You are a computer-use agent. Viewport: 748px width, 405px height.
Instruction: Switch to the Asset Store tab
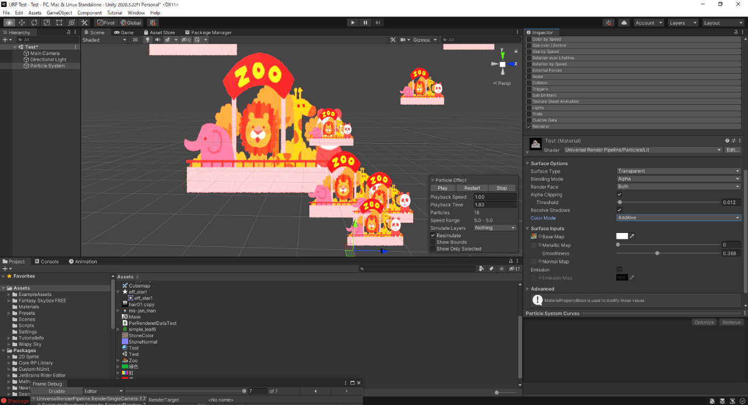pyautogui.click(x=159, y=32)
